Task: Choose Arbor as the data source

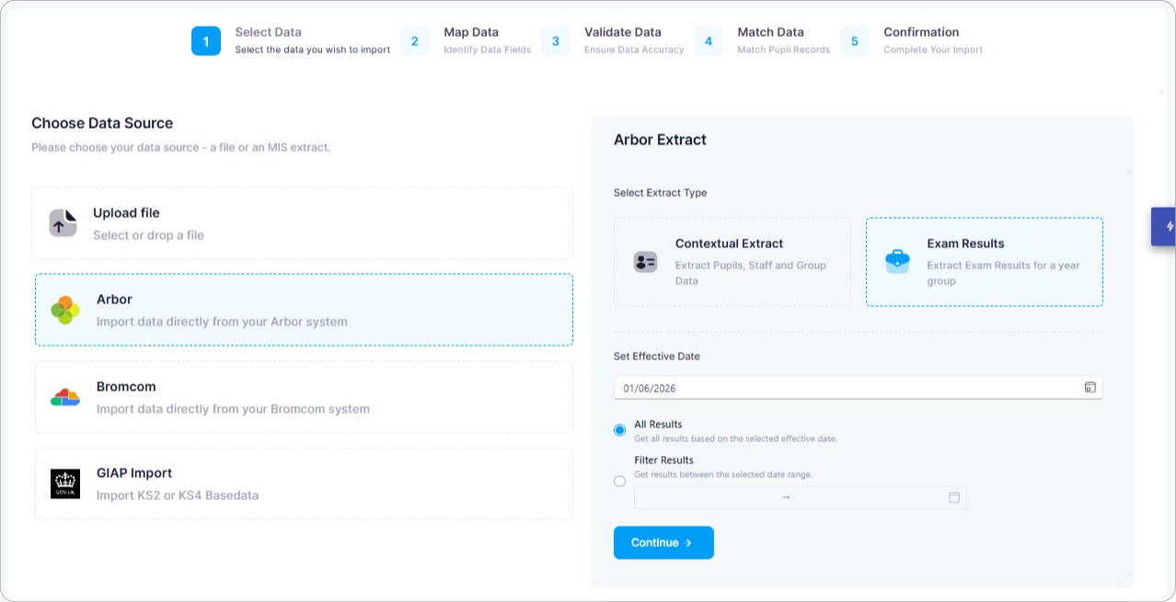Action: tap(304, 310)
